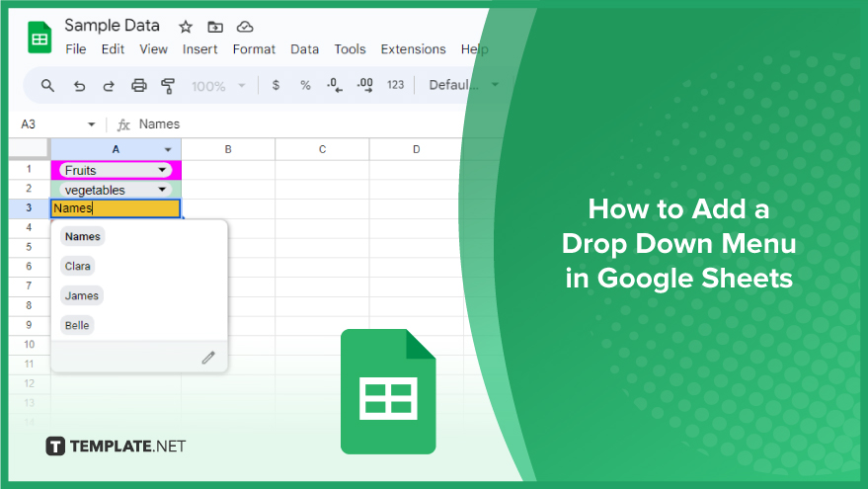The image size is (868, 489).
Task: Star the Sample Data document
Action: point(186,27)
